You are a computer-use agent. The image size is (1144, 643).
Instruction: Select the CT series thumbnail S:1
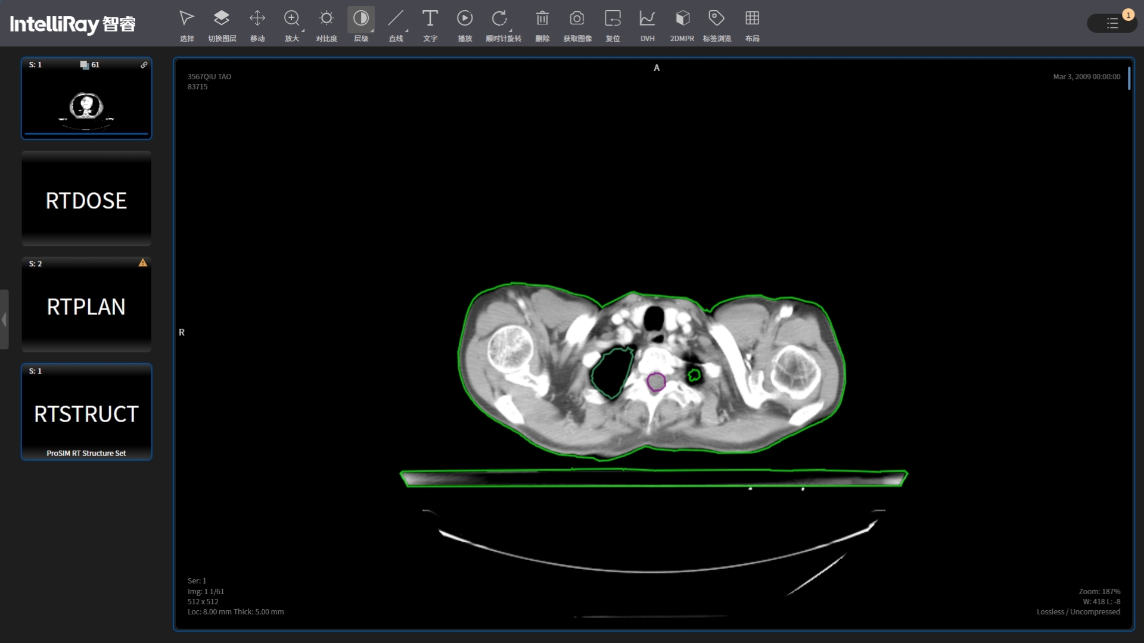pyautogui.click(x=86, y=98)
